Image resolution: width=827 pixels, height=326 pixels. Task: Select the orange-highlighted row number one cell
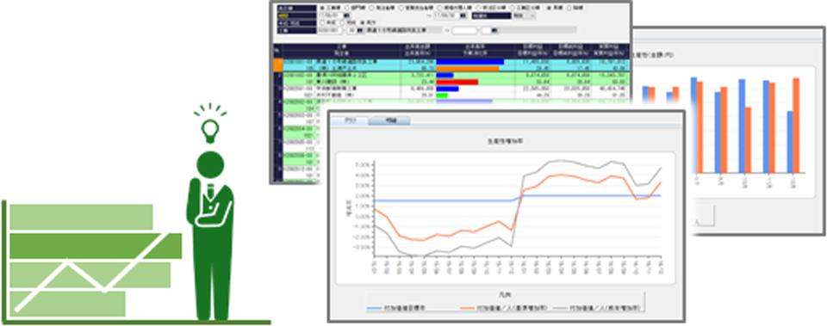278,65
